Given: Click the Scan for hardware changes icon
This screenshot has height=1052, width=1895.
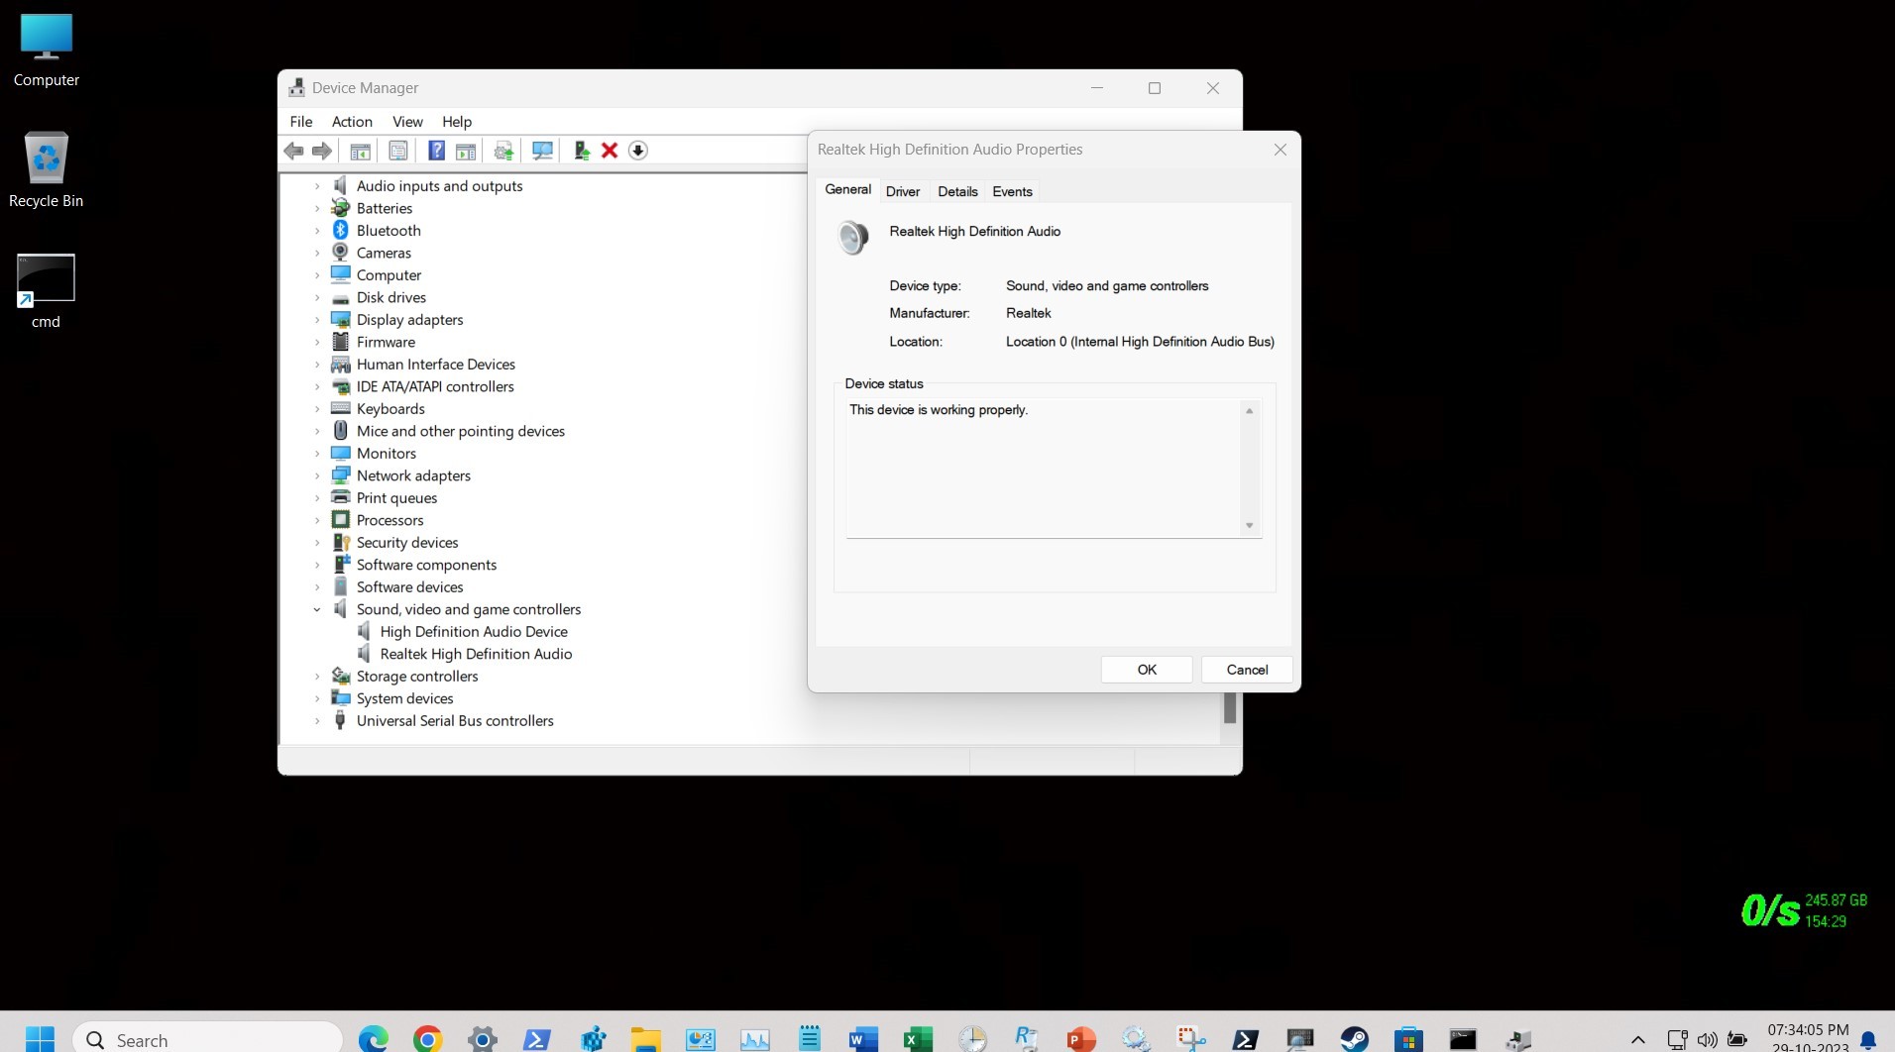Looking at the screenshot, I should 542,151.
